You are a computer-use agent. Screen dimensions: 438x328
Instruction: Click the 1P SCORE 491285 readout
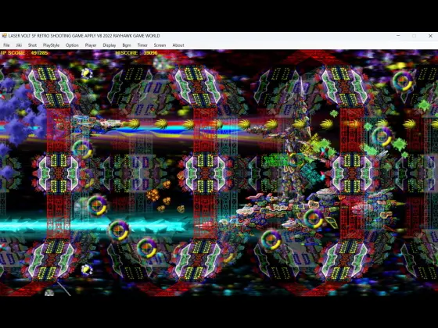24,53
